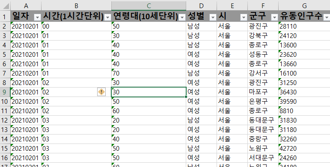Click cell with value 32260
Viewport: 330px width, 167px height.
pos(304,139)
